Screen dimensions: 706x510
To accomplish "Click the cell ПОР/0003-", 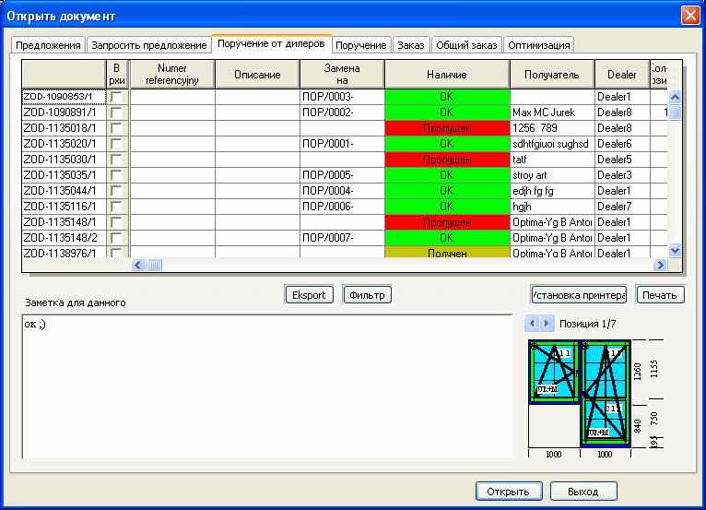I will point(342,97).
